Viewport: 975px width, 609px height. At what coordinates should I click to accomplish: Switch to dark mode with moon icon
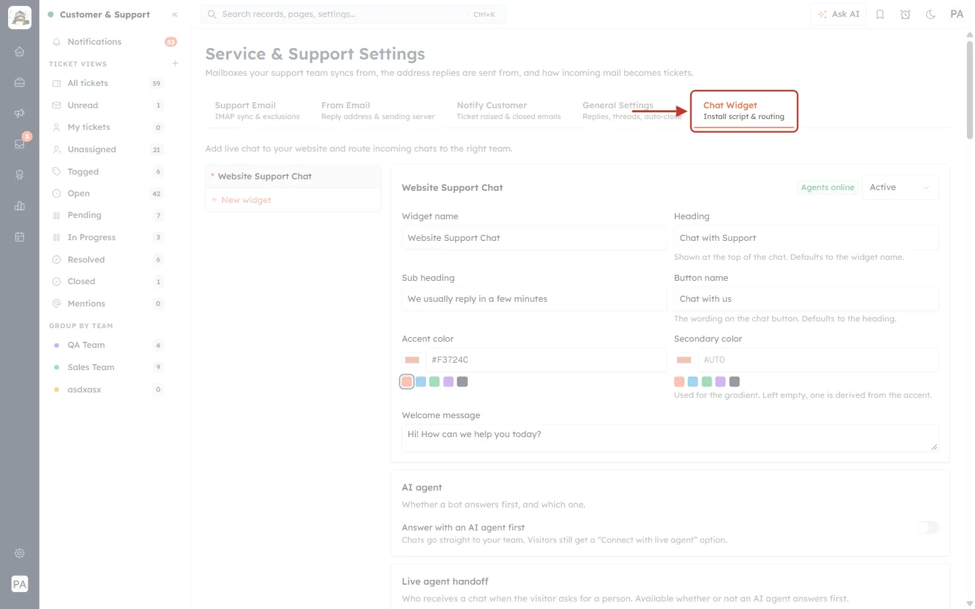(x=931, y=14)
